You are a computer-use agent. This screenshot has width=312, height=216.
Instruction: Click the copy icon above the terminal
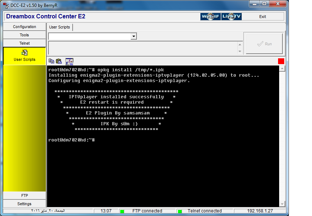[51, 61]
